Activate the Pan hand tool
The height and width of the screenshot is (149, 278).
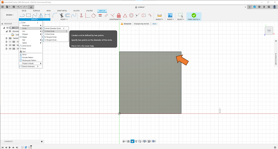(132, 141)
